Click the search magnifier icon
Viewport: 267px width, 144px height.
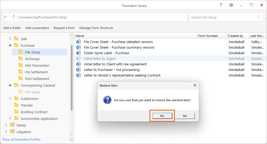point(259,17)
